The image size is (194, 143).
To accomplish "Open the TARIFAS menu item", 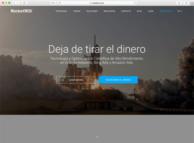I will 76,11.
